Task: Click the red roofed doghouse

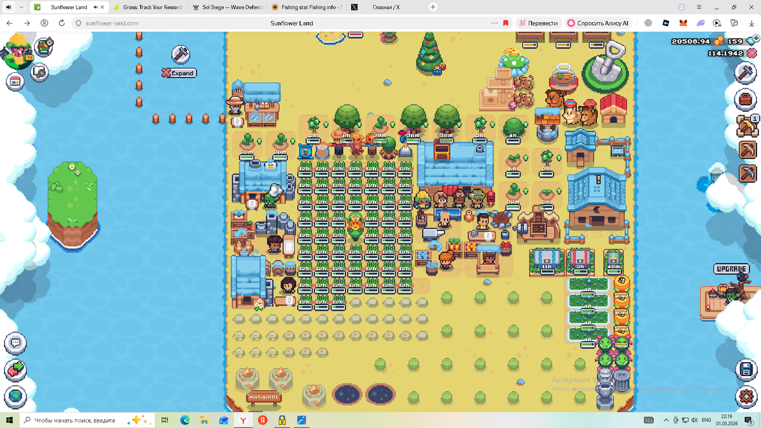Action: click(x=613, y=110)
